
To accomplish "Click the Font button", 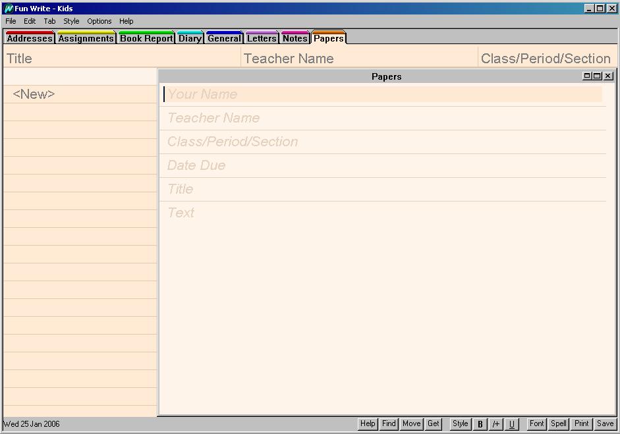I will [x=536, y=423].
